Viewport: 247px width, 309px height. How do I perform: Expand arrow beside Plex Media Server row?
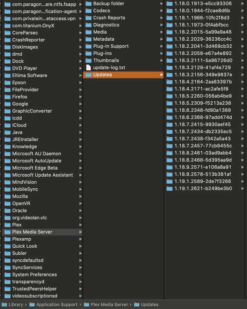81,232
